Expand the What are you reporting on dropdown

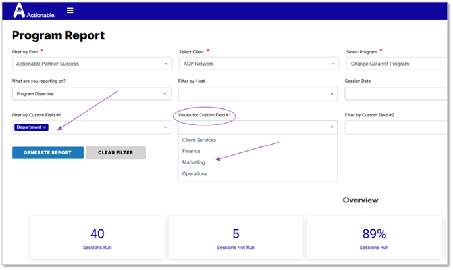pos(92,94)
